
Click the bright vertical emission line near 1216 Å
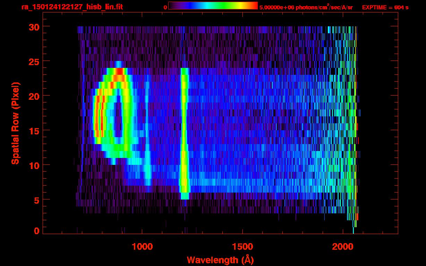coord(185,133)
